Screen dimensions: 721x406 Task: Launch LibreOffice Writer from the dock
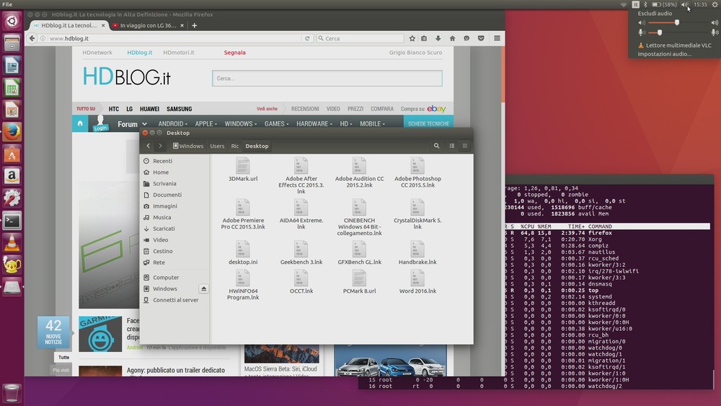(12, 66)
